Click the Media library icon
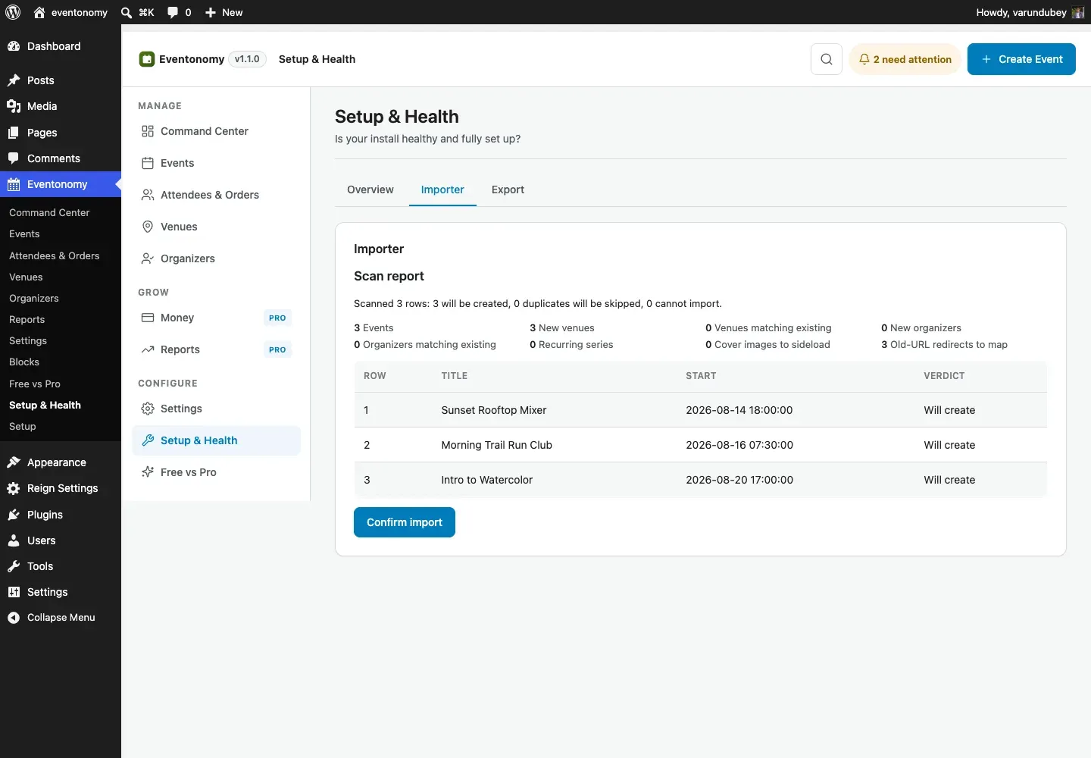The image size is (1091, 758). pyautogui.click(x=14, y=106)
